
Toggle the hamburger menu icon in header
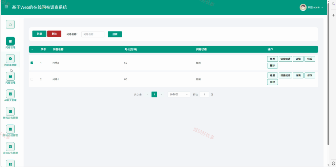click(x=7, y=7)
